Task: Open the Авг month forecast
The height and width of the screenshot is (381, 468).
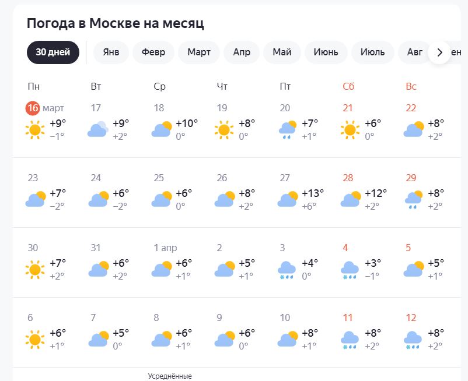Action: (414, 52)
